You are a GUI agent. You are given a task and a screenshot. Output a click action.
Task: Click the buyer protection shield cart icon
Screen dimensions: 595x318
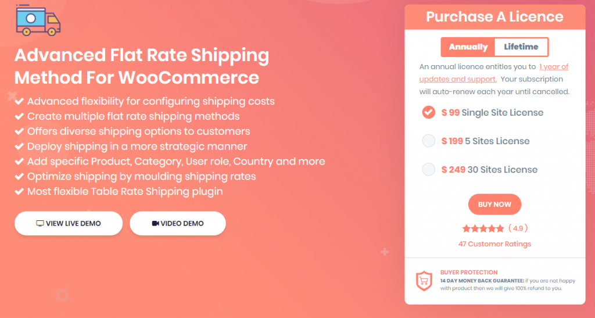pos(424,281)
